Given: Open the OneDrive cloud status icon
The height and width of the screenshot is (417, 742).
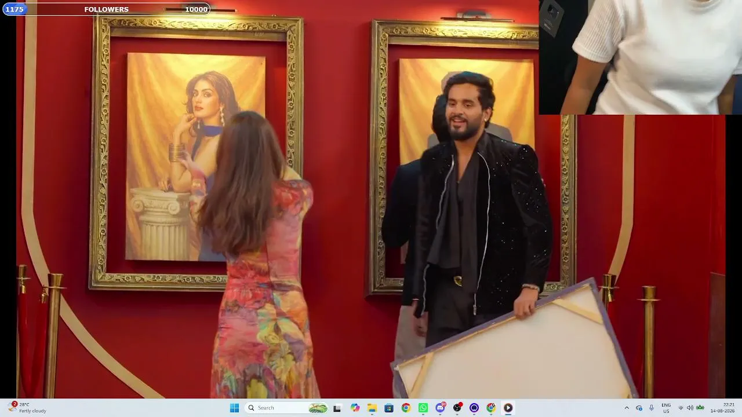Looking at the screenshot, I should click(639, 408).
